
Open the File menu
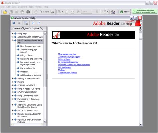(x=3, y=7)
